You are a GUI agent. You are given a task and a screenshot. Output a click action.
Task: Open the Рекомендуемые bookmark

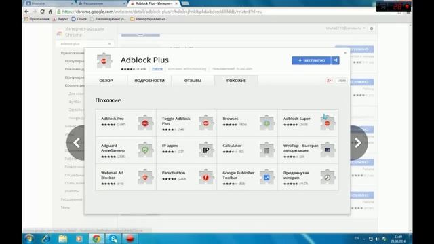108,19
